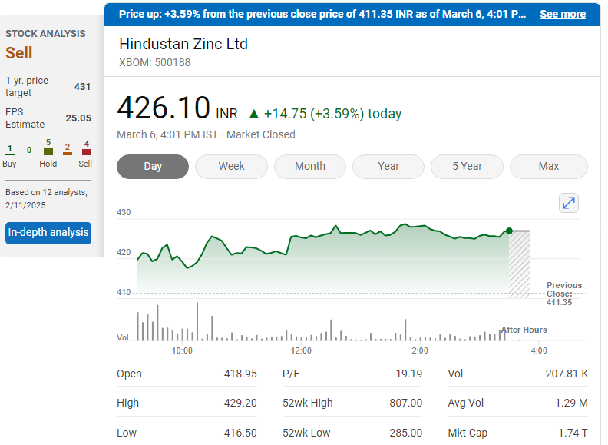
Task: Click the blue Price up notification banner
Action: pyautogui.click(x=322, y=14)
